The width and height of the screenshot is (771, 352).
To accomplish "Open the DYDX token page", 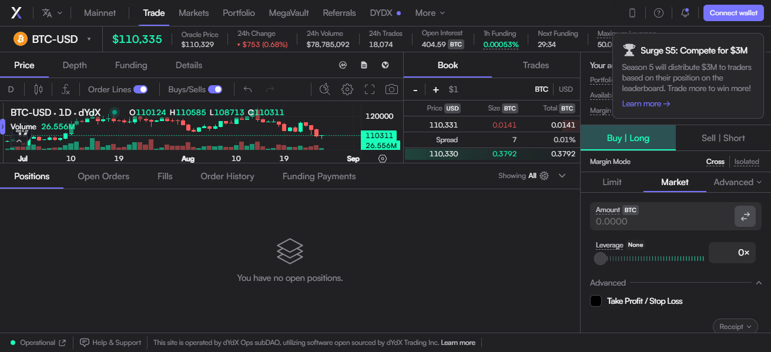I will point(385,13).
